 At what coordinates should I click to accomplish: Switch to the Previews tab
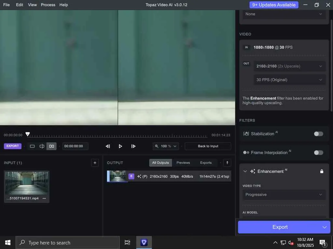[183, 163]
